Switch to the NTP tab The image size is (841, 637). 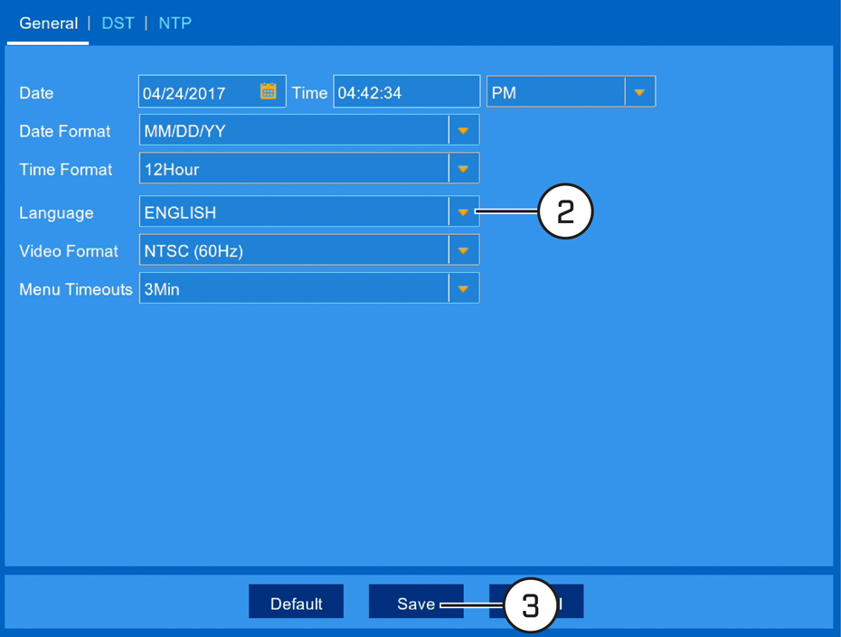[175, 23]
